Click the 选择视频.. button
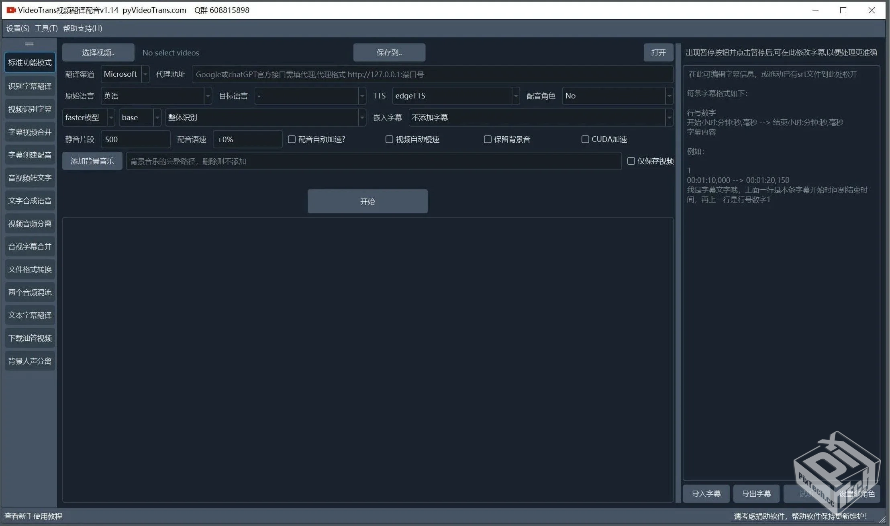This screenshot has width=890, height=526. point(98,53)
